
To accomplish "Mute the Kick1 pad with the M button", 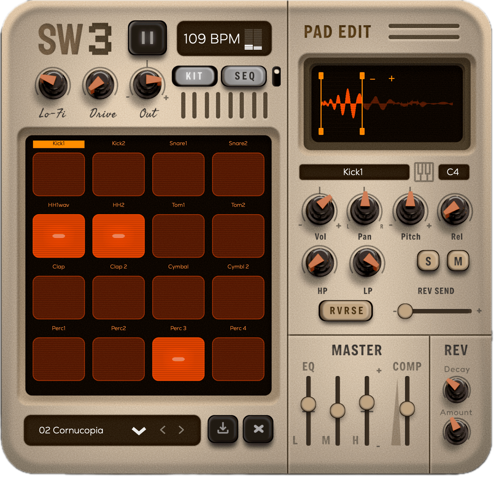I will pos(458,261).
